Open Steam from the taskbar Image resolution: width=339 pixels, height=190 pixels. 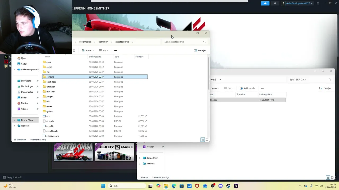click(x=228, y=186)
